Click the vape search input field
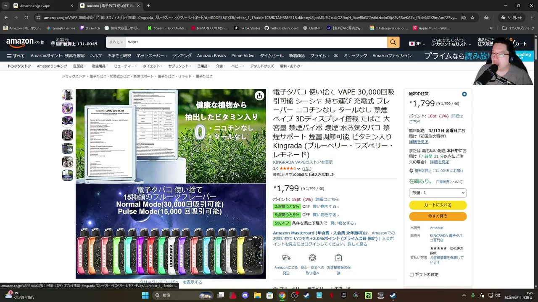Image resolution: width=538 pixels, height=302 pixels. tap(256, 42)
